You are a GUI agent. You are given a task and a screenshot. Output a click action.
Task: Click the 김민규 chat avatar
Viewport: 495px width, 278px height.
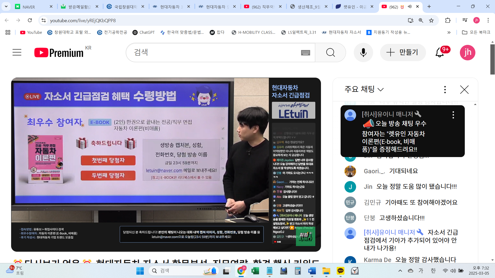click(350, 202)
